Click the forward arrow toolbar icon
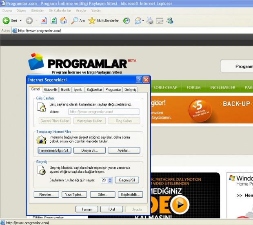The height and width of the screenshot is (225, 253). [x=29, y=20]
